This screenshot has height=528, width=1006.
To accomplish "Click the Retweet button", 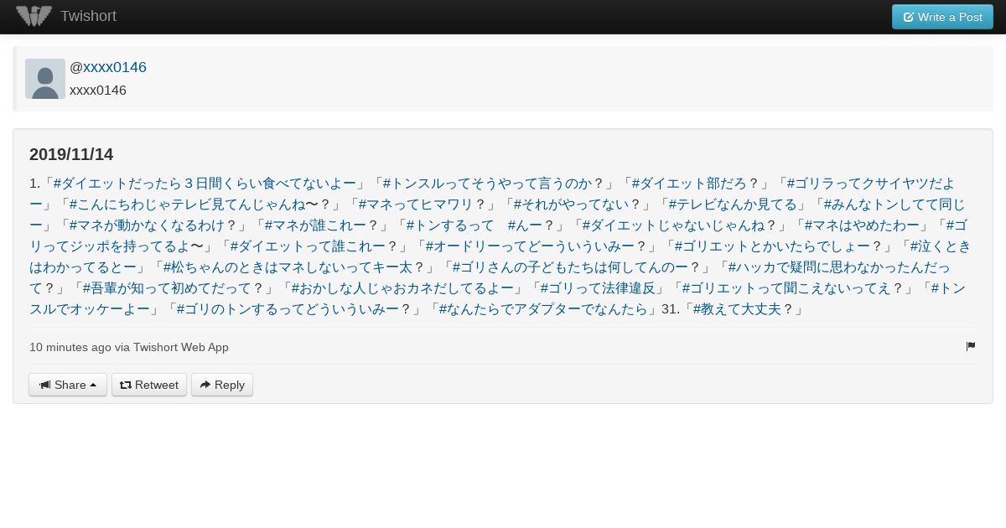I will 149,385.
